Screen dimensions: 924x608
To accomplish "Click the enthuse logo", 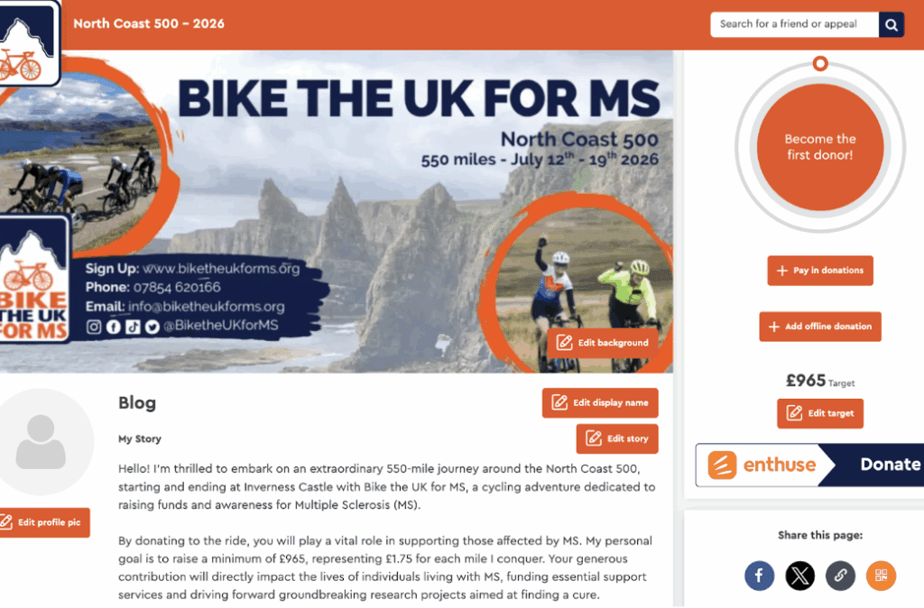I will [762, 465].
